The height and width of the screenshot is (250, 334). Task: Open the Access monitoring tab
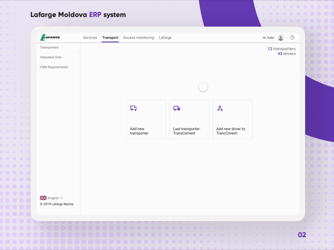click(x=139, y=37)
